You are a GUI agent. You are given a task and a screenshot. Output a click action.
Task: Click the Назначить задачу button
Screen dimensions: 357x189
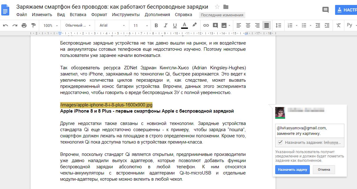click(x=292, y=170)
